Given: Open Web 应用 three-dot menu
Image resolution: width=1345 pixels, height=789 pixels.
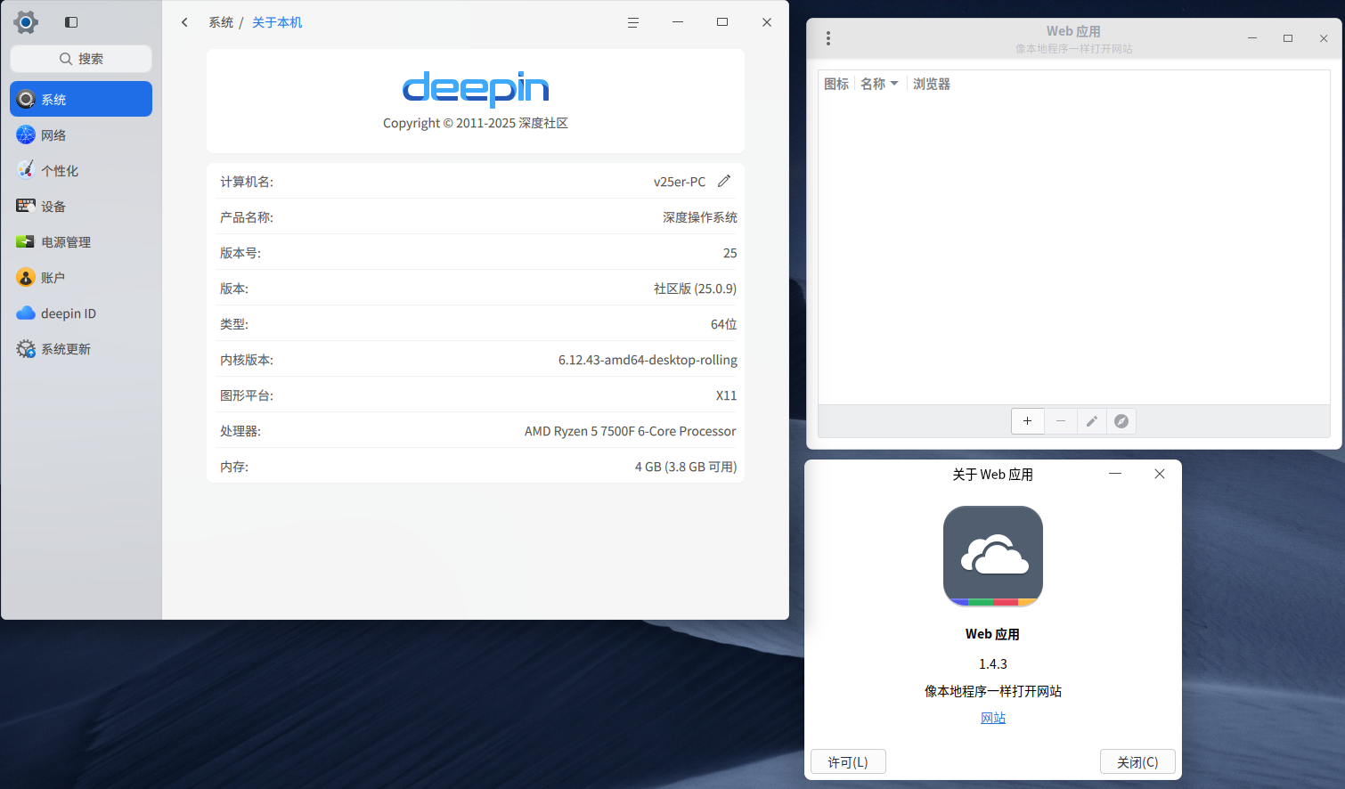Looking at the screenshot, I should tap(828, 38).
